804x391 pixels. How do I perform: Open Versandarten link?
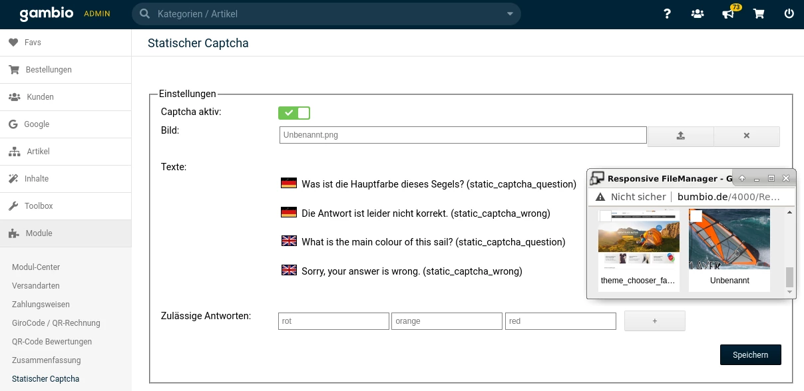[36, 286]
